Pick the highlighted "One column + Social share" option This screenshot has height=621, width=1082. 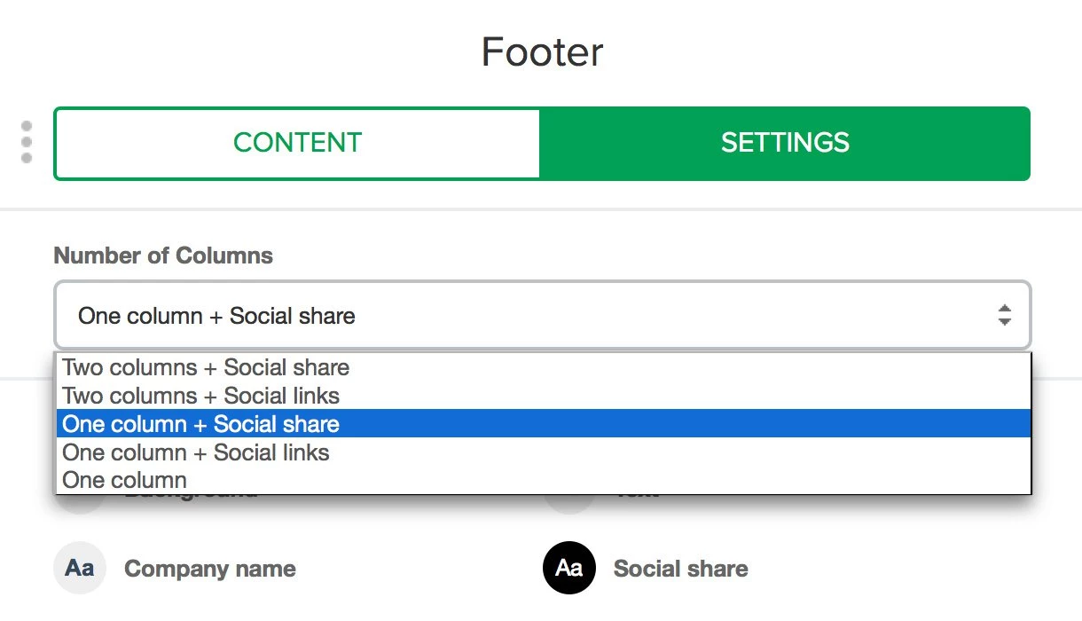(201, 424)
